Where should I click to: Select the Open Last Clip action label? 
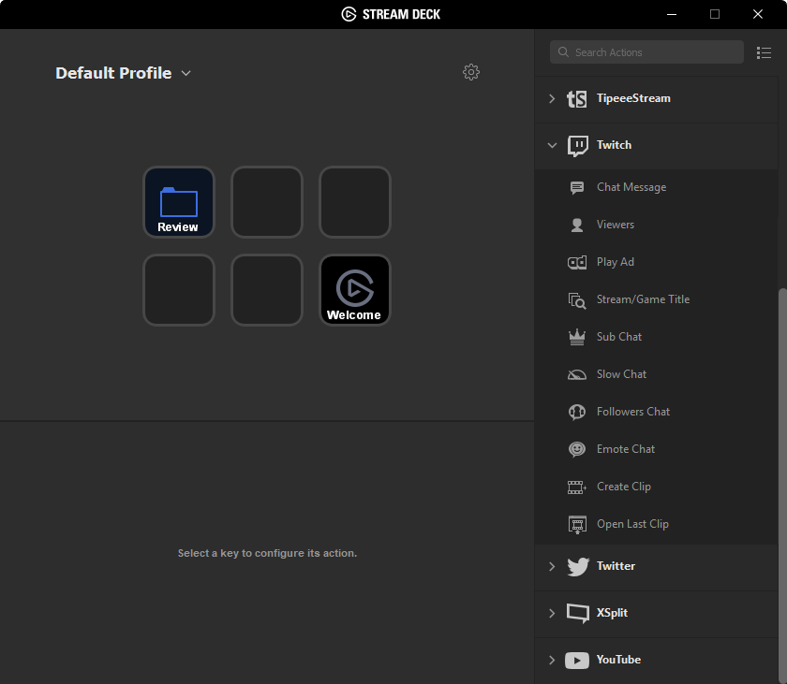(x=632, y=524)
